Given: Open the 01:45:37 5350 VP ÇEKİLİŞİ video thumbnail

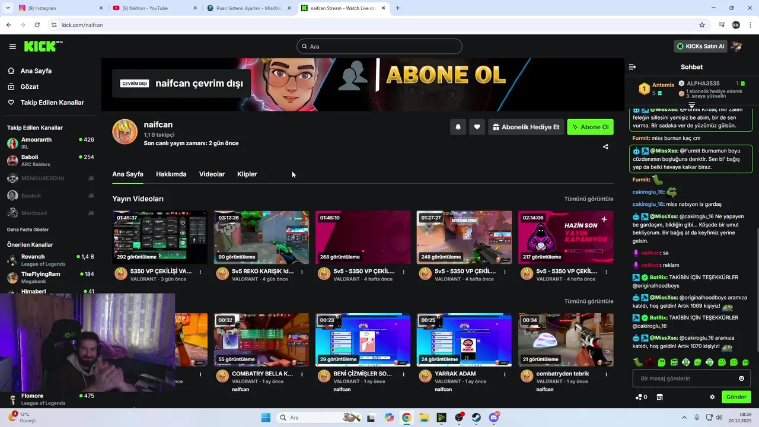Looking at the screenshot, I should pos(160,237).
